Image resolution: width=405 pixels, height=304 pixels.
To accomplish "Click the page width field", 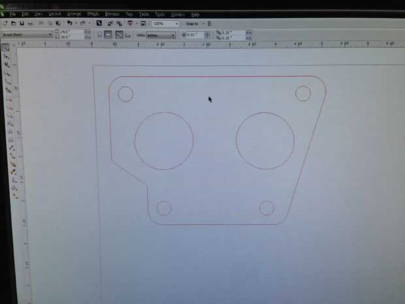I will (72, 32).
